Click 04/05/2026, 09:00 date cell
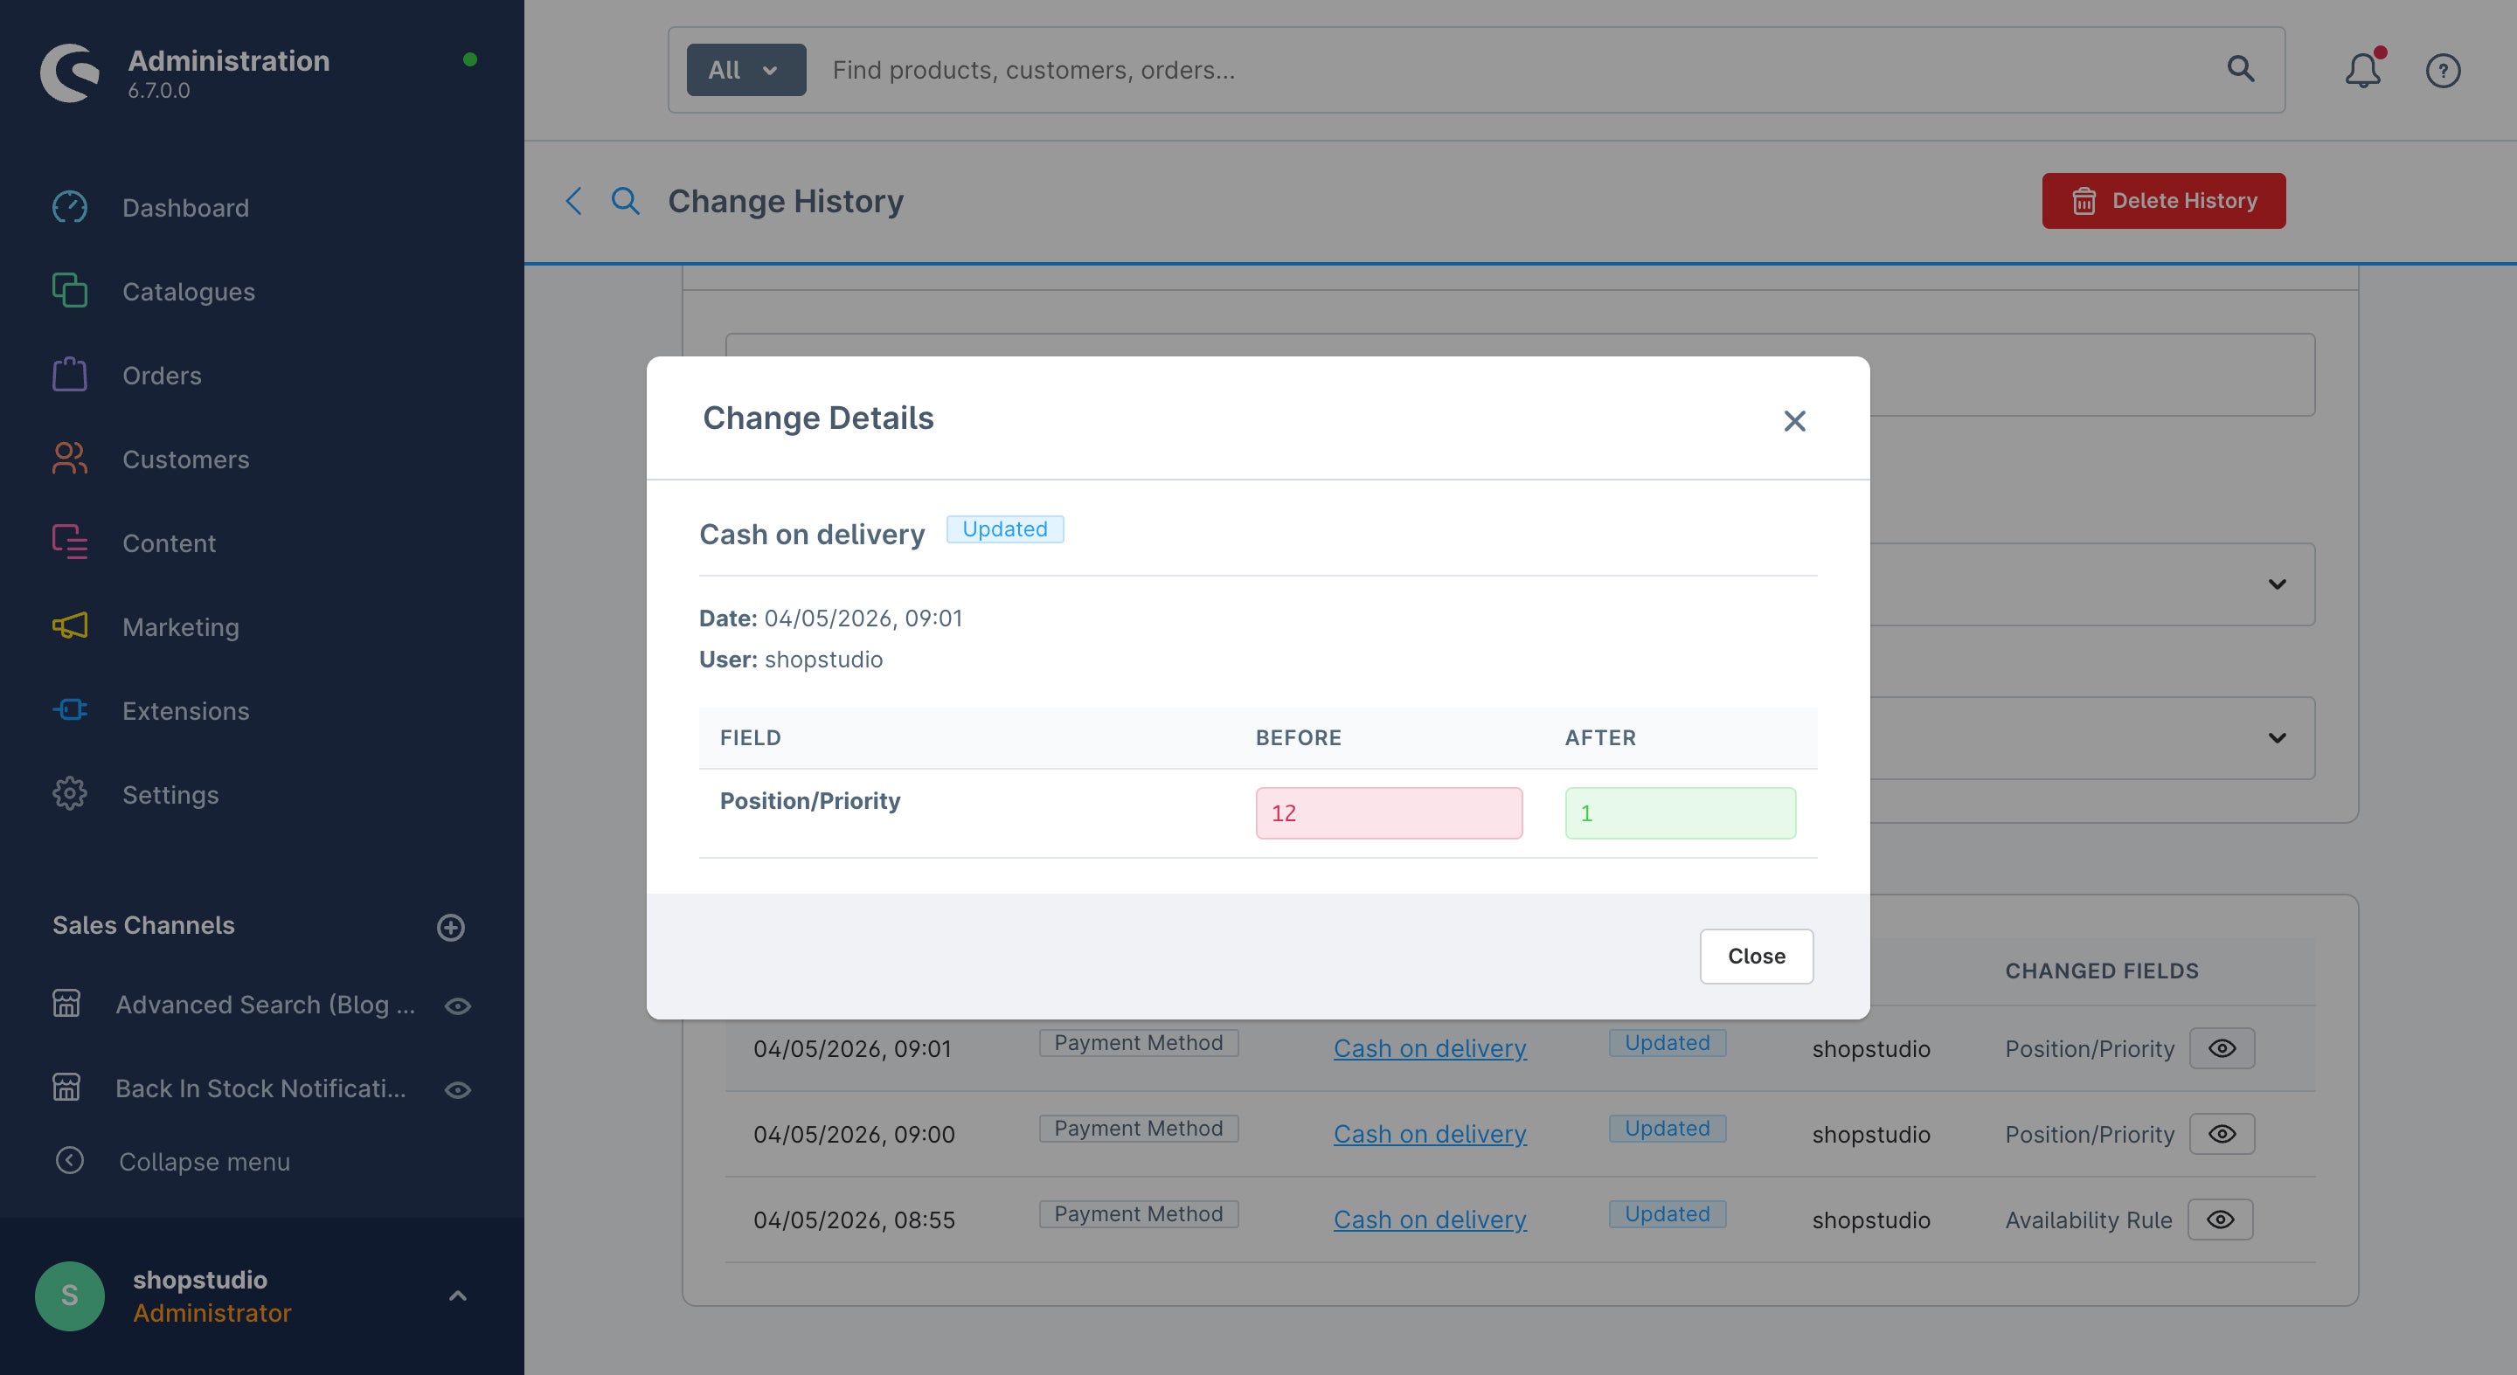2517x1375 pixels. 854,1135
